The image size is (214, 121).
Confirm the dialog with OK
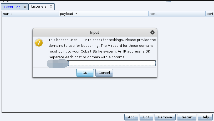click(x=85, y=73)
